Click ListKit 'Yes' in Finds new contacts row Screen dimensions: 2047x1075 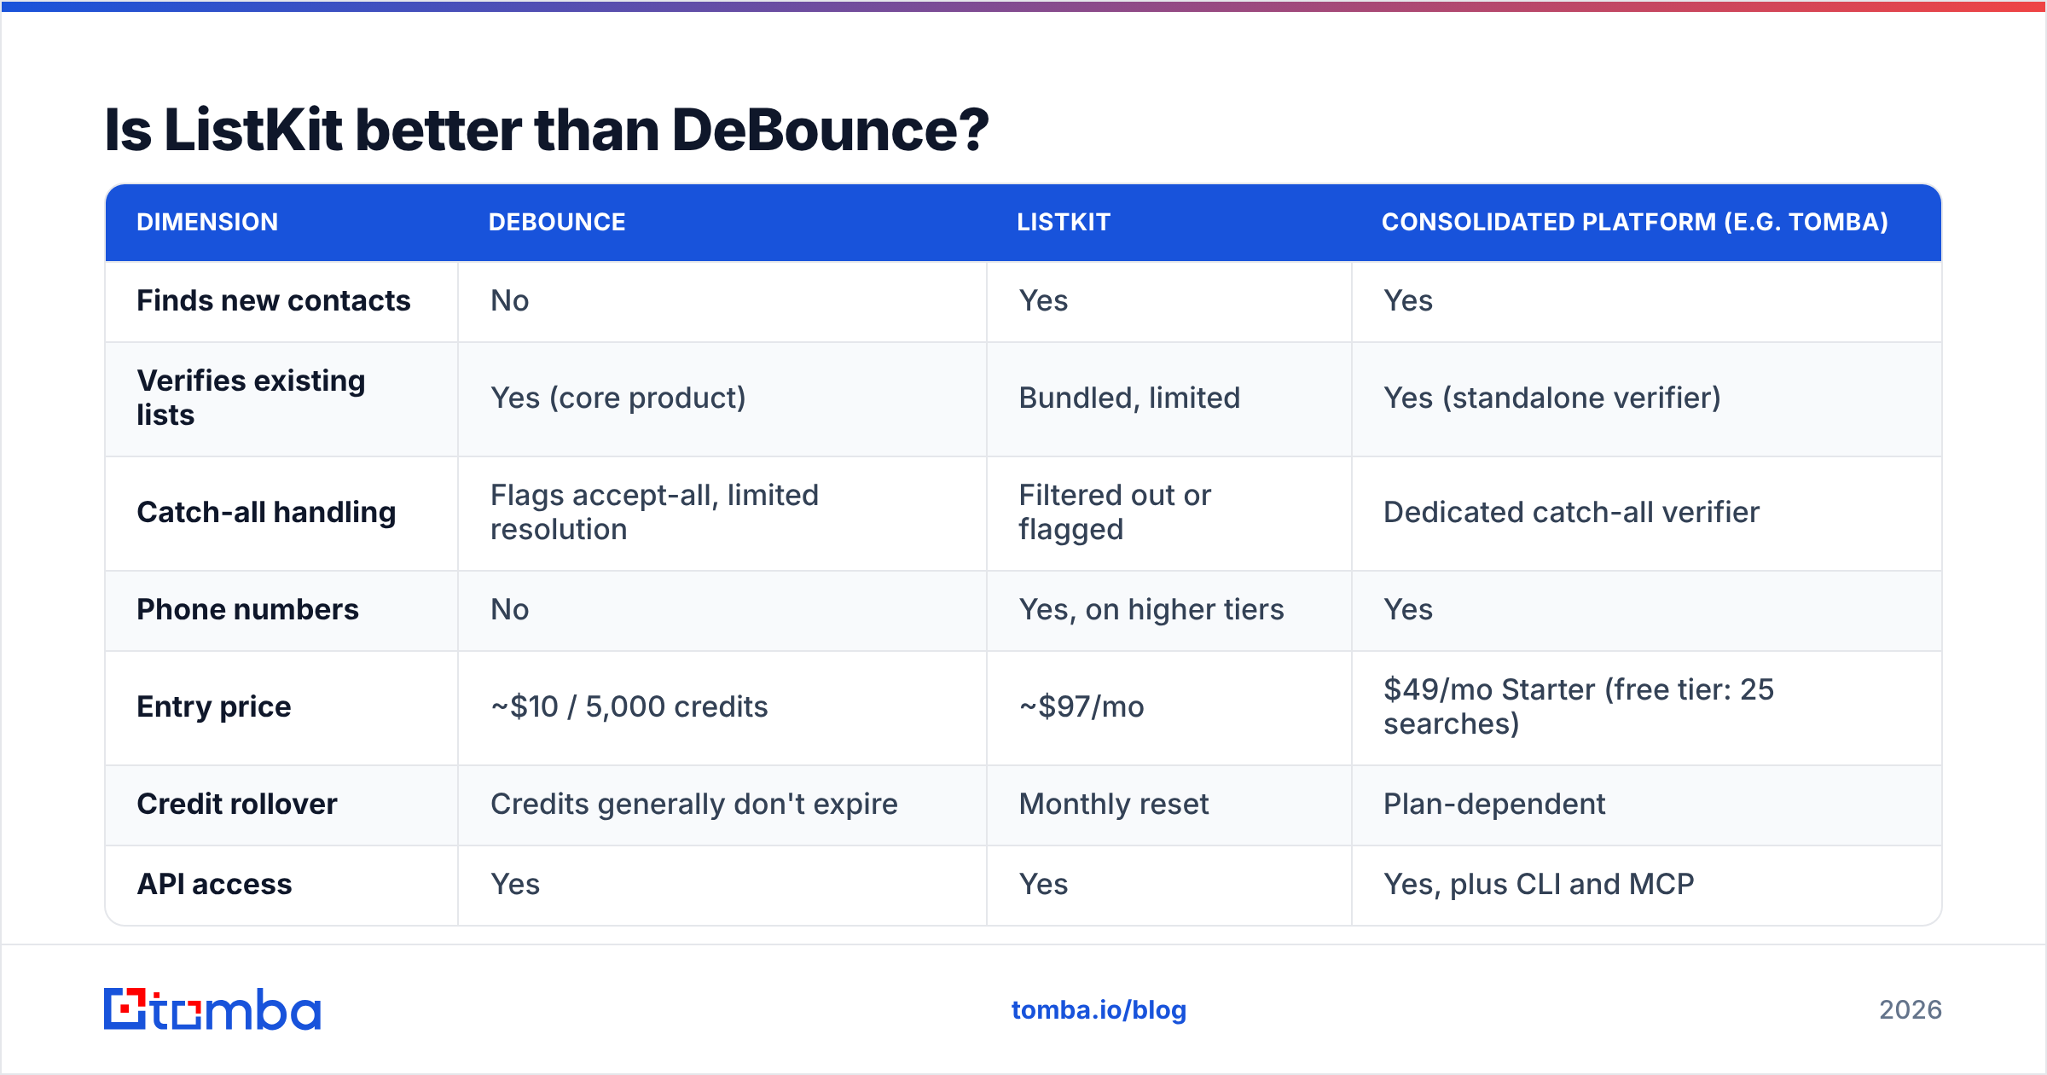tap(1043, 300)
